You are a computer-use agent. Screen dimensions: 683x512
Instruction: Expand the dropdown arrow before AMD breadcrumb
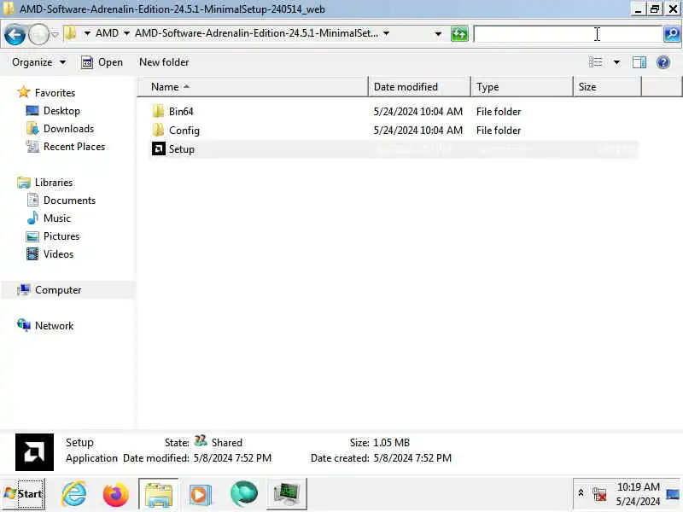pos(87,33)
